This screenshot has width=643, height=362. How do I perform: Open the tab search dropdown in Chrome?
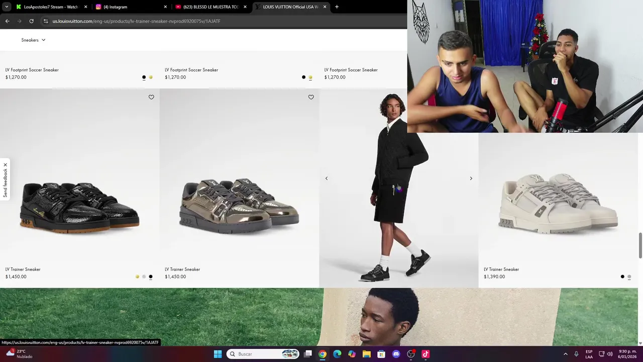[x=7, y=7]
